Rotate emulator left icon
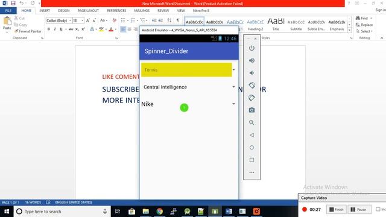This screenshot has width=386, height=217. (x=252, y=86)
